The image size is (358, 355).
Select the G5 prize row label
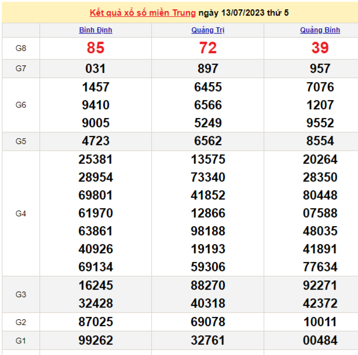[21, 141]
